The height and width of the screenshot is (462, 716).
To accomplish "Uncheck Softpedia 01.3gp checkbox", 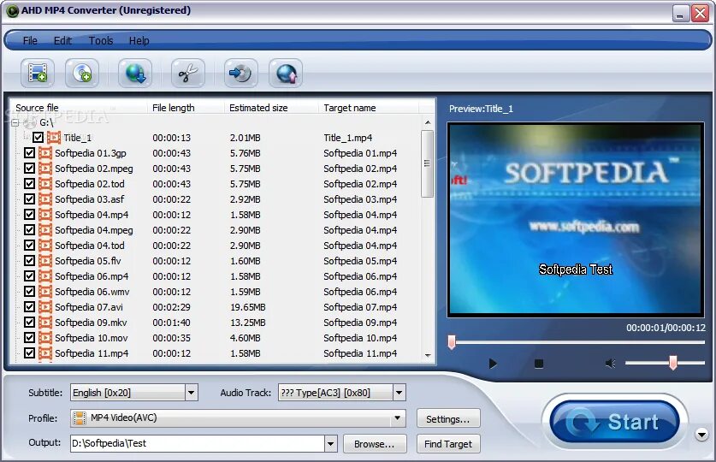I will click(x=29, y=153).
